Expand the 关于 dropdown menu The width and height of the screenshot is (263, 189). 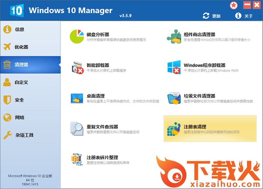pos(245,16)
